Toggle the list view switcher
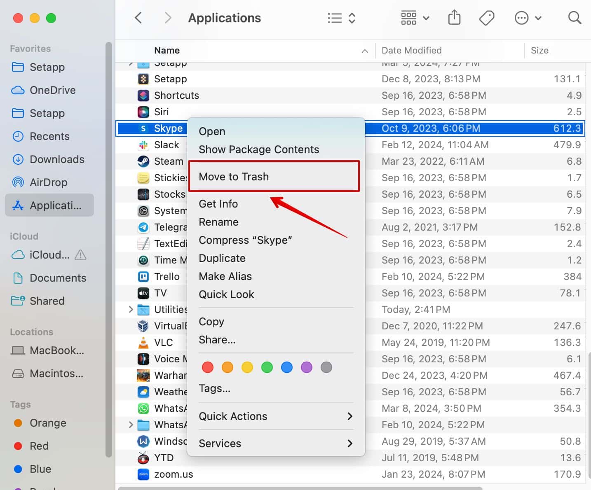This screenshot has height=490, width=591. click(341, 18)
